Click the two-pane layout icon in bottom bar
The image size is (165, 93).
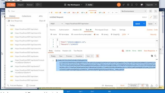pyautogui.click(x=147, y=86)
